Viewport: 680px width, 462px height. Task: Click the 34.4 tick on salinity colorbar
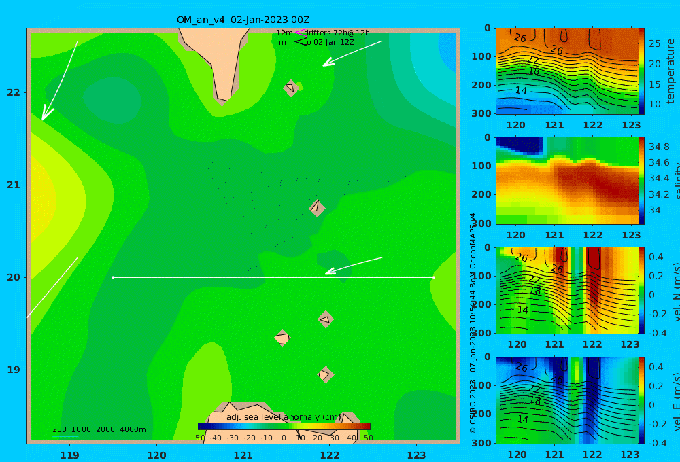coord(659,178)
